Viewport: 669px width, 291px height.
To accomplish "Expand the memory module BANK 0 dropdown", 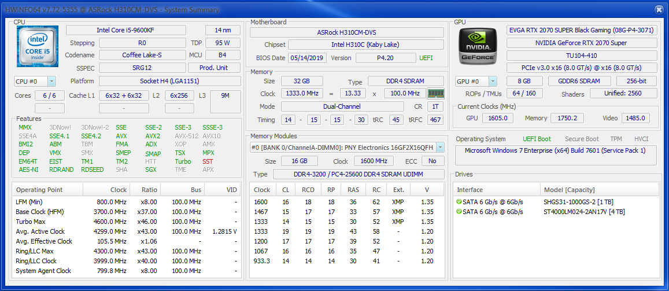I will (x=440, y=148).
